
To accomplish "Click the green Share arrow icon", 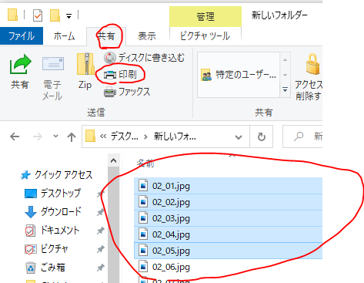I will (x=20, y=64).
